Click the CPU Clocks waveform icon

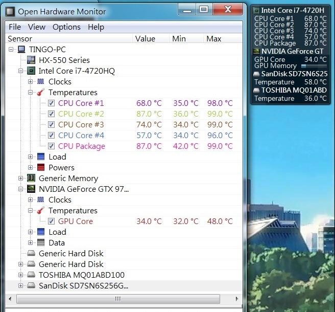click(40, 81)
